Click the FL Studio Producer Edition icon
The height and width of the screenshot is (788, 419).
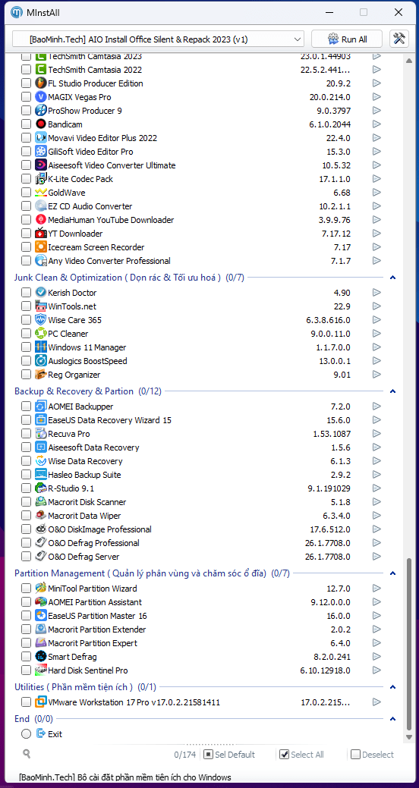(x=41, y=83)
